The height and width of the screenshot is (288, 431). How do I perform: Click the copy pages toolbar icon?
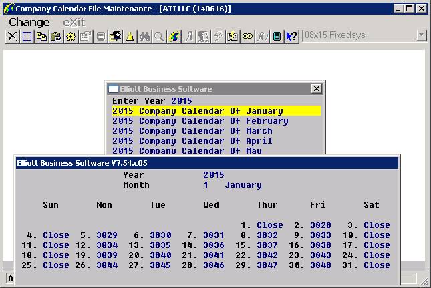click(42, 36)
